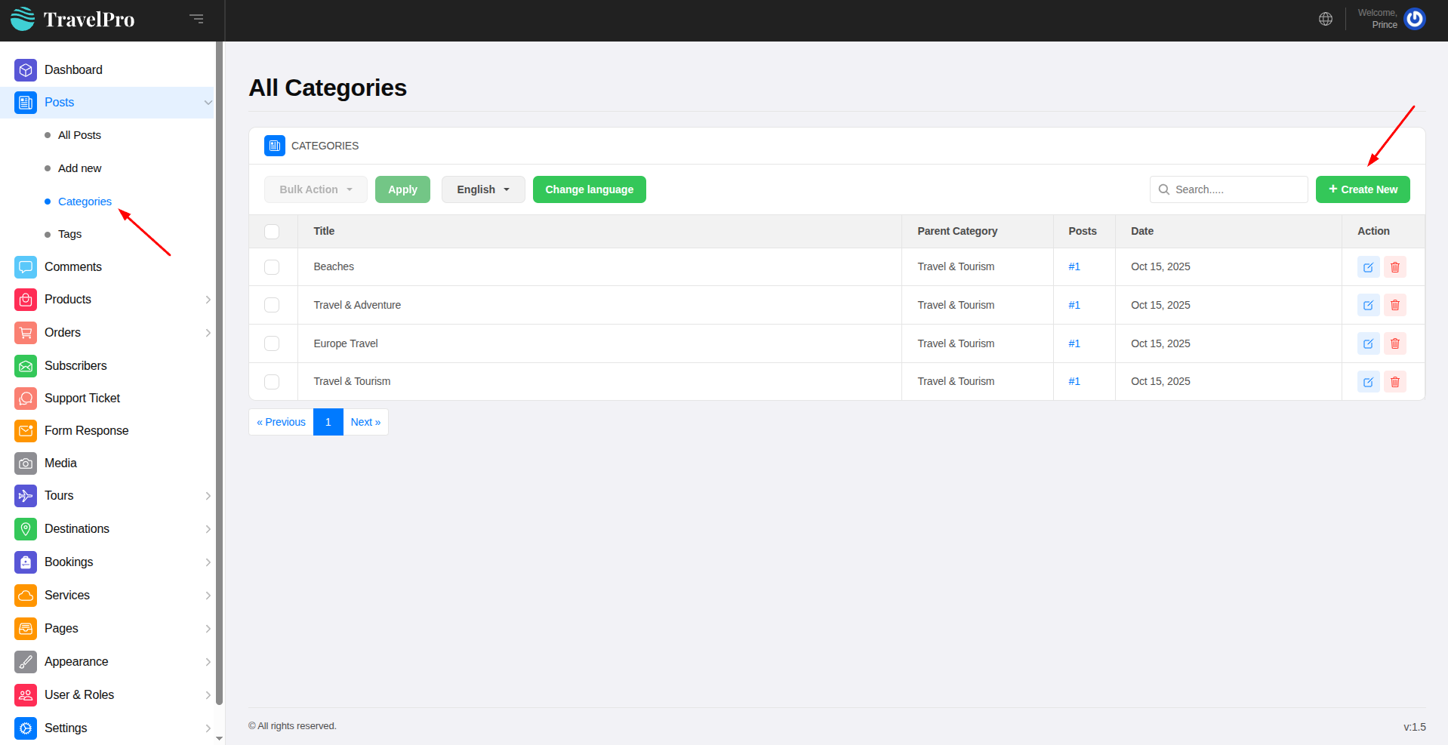1448x745 pixels.
Task: Click the User & Roles people icon
Action: 26,695
